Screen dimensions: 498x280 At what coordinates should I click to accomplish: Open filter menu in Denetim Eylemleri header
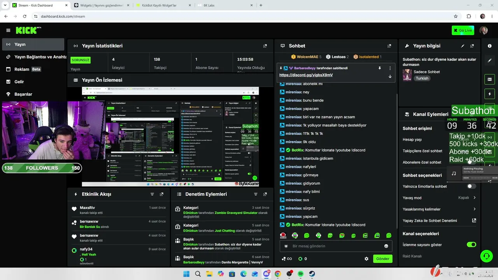256,194
